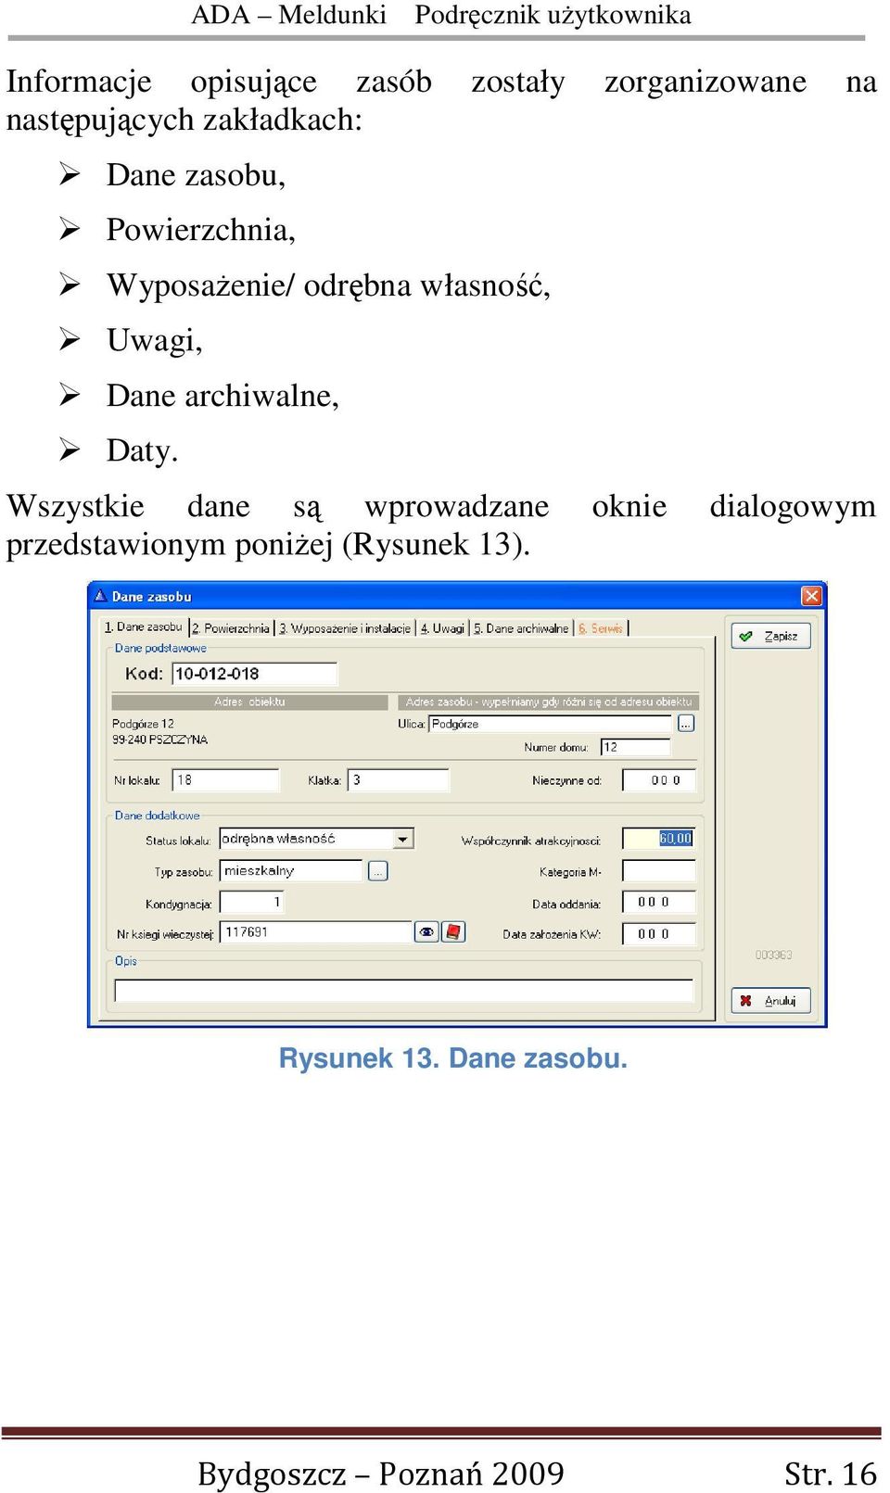Click the Ulica field containing Podgórze
Screen dimensions: 890x1493
551,724
